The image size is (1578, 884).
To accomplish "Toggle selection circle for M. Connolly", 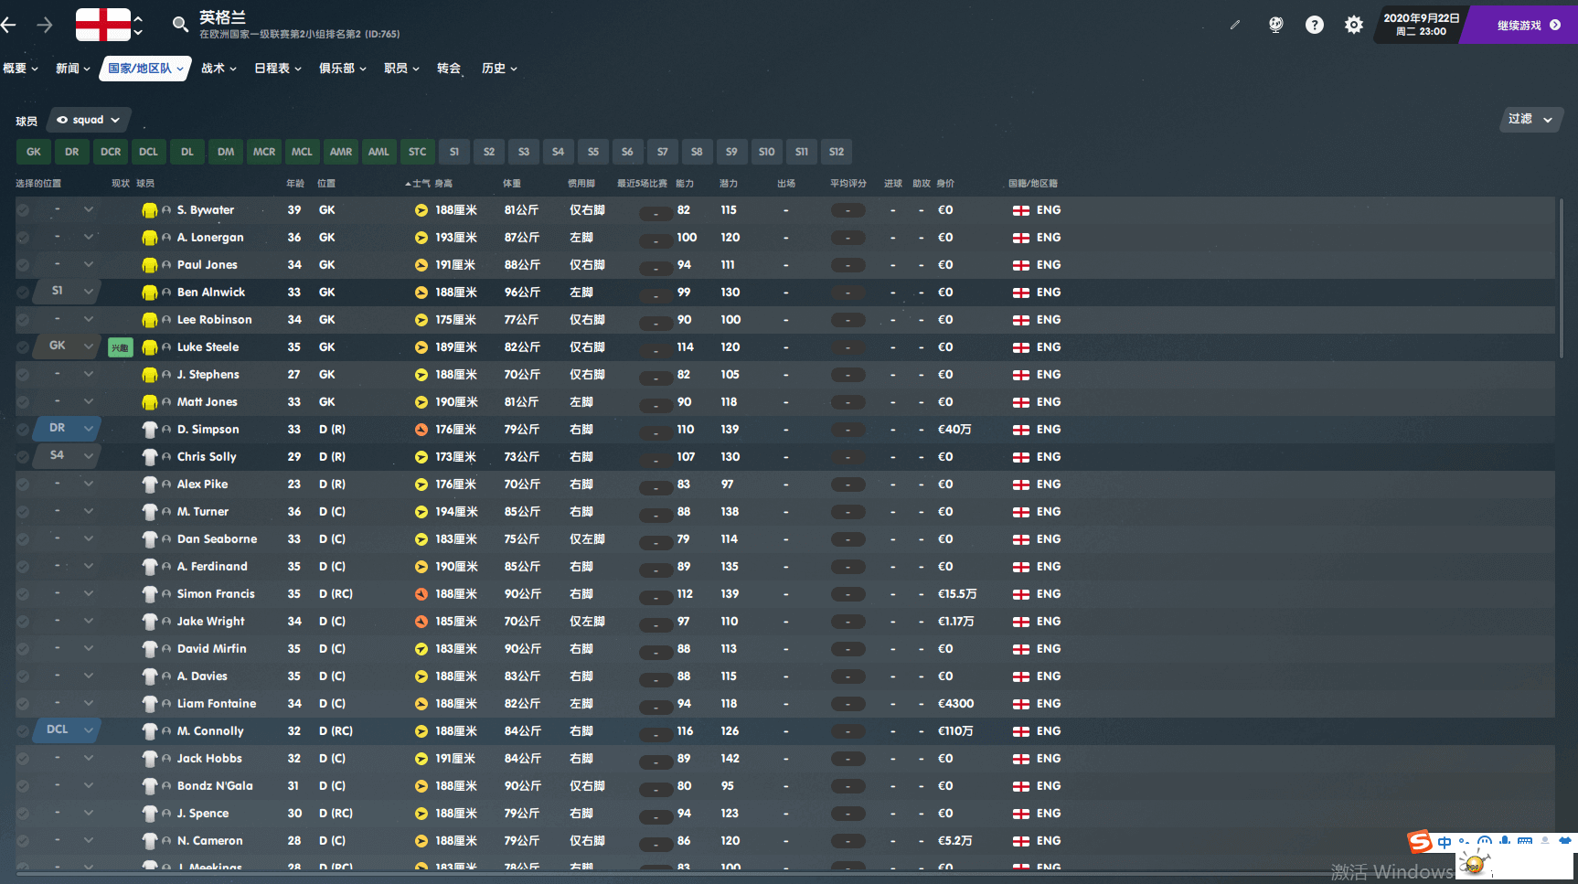I will click(x=23, y=731).
